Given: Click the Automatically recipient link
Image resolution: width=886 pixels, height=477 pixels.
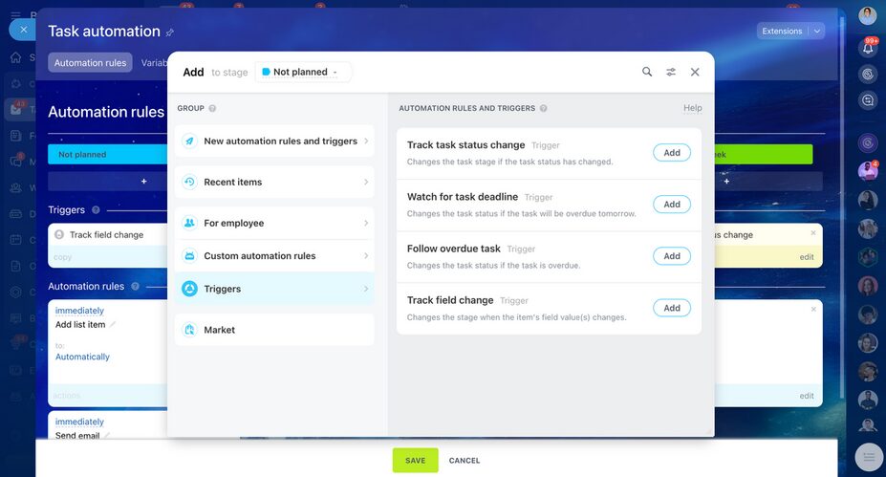Looking at the screenshot, I should click(82, 357).
